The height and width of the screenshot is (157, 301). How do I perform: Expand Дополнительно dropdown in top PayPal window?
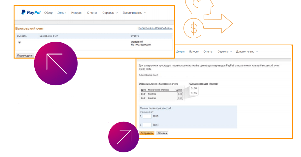[134, 13]
